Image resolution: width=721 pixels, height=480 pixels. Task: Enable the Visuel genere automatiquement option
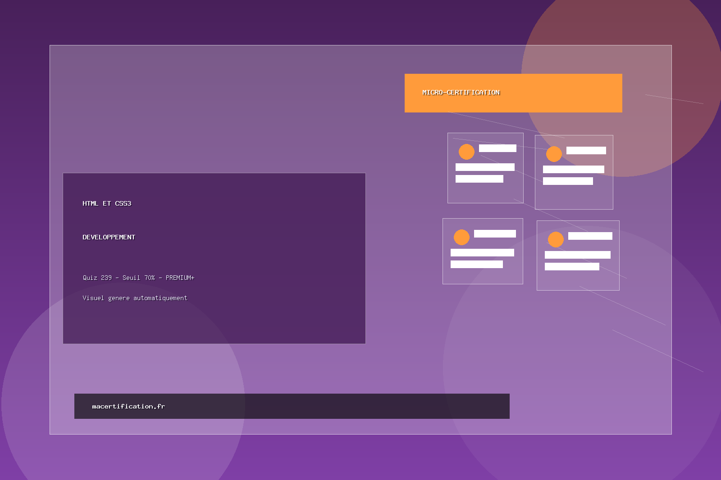point(135,298)
